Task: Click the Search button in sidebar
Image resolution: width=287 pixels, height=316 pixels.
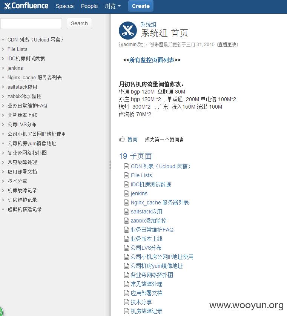Action: [80, 23]
